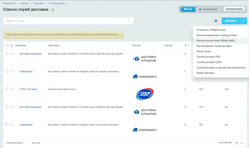Click the yellow store location warning notice
The width and height of the screenshot is (249, 148).
64,34
